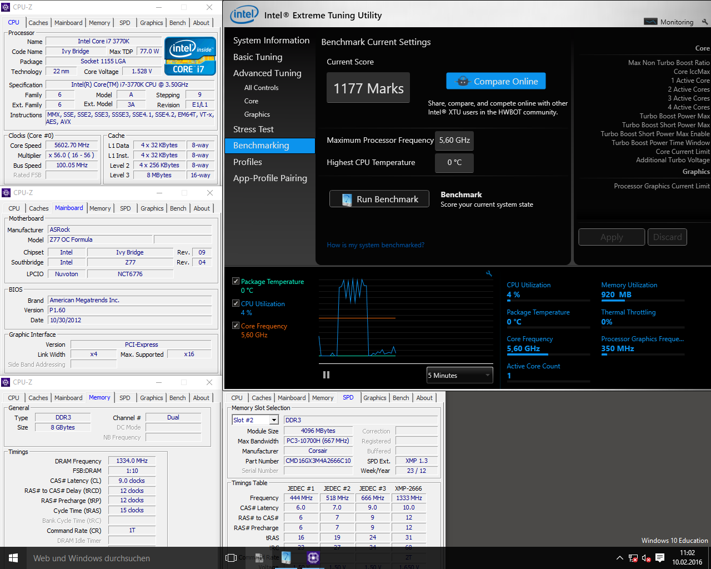Select All Controls under Advanced Tuning

pos(261,88)
